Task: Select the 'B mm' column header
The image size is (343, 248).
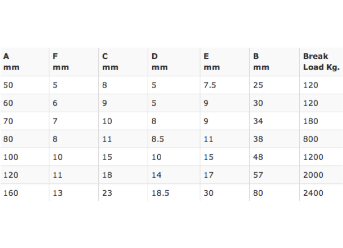Action: pos(275,62)
